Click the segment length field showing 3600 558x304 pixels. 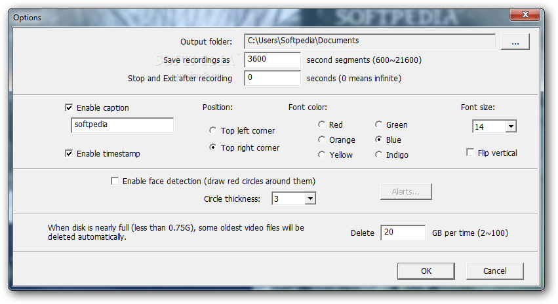[272, 60]
